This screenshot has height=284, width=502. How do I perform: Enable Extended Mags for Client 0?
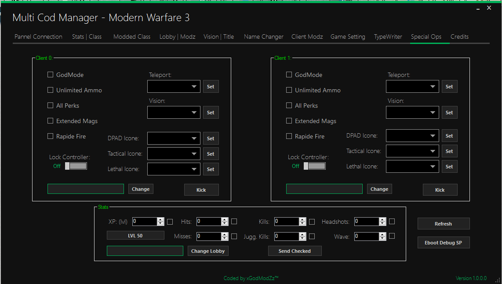50,121
